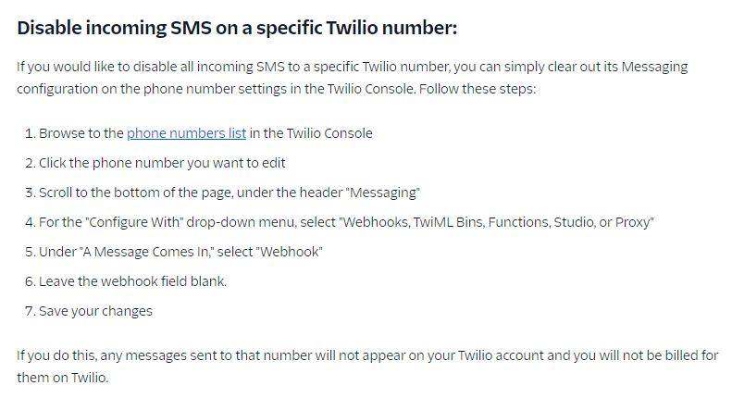
Task: Click 'in the Twilio Console' text in step 1
Action: (311, 133)
